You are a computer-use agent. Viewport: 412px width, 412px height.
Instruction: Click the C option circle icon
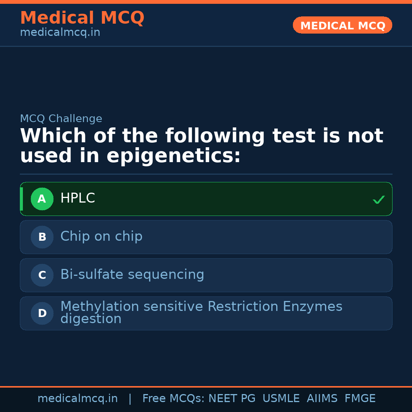pos(42,275)
